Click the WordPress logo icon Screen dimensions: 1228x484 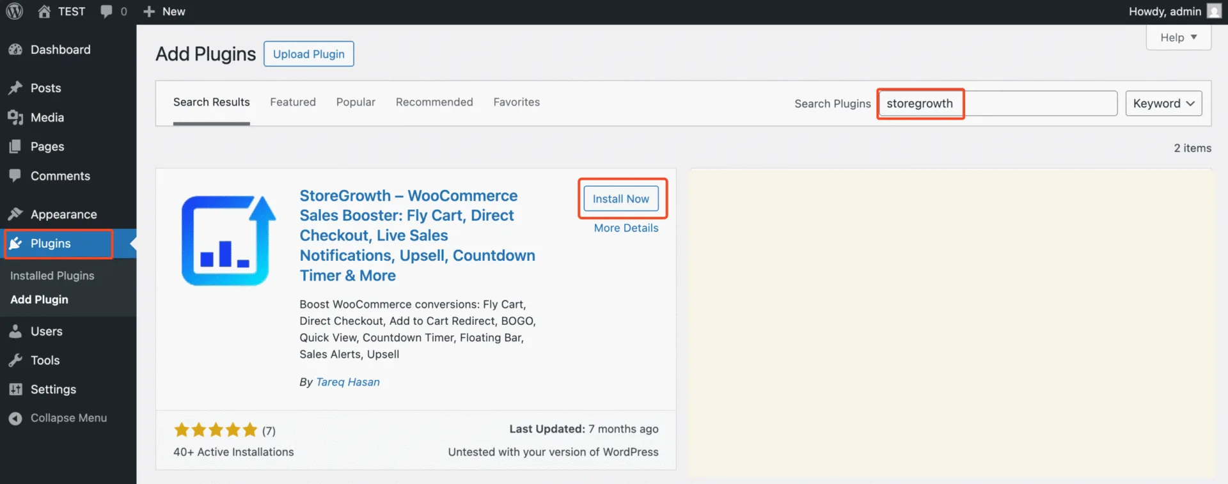tap(14, 12)
